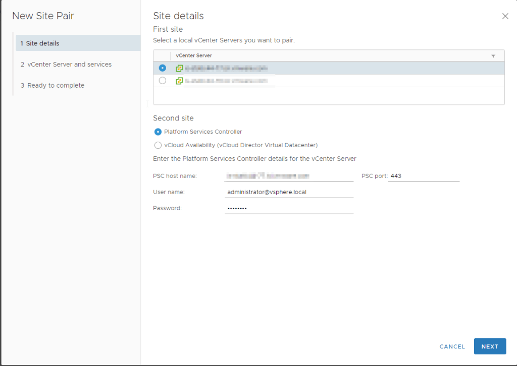The width and height of the screenshot is (517, 366).
Task: Click the vCenter Server column filter icon
Action: coord(493,56)
